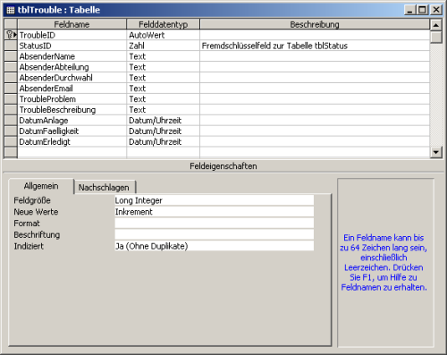Close the tblTrouble table window
Screen dimensions: 447x355
(x=436, y=10)
